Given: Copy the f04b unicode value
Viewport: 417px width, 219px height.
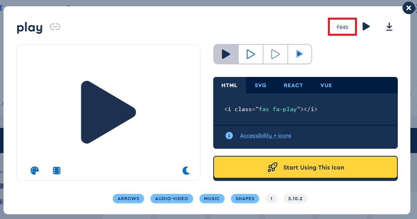Looking at the screenshot, I should [342, 27].
